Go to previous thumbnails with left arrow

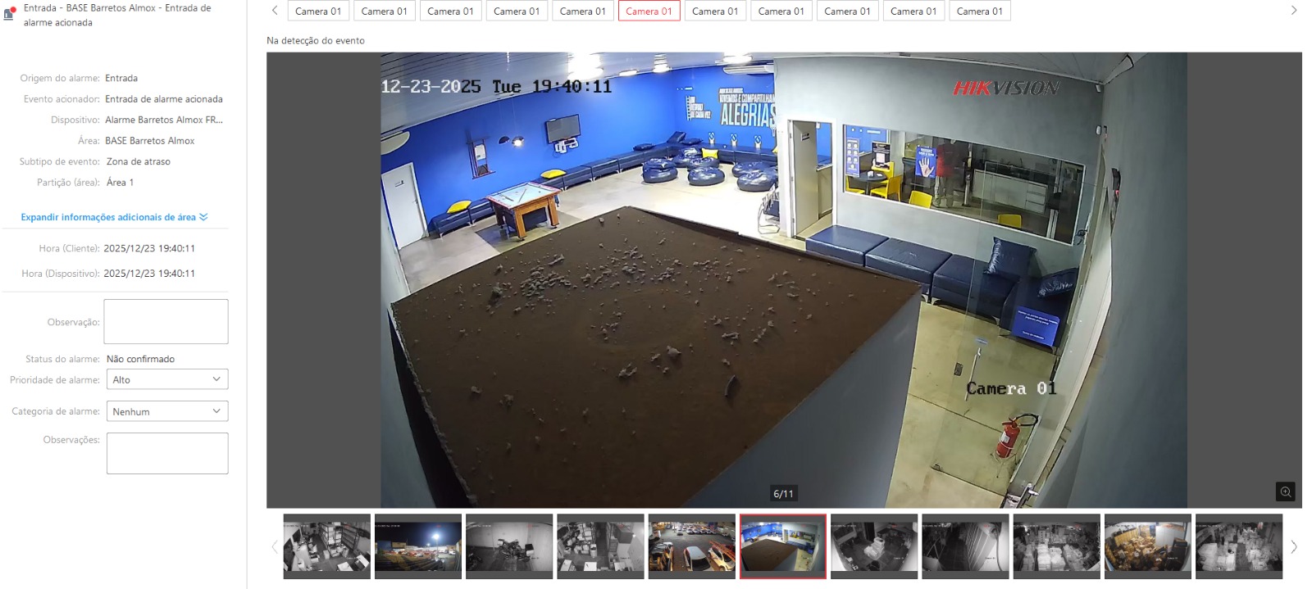pos(274,546)
